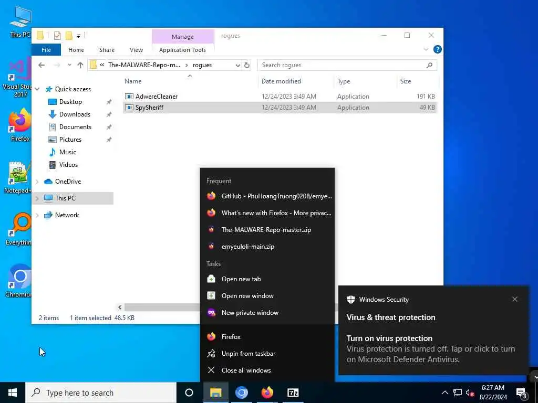Sort by Date modified column

(281, 81)
